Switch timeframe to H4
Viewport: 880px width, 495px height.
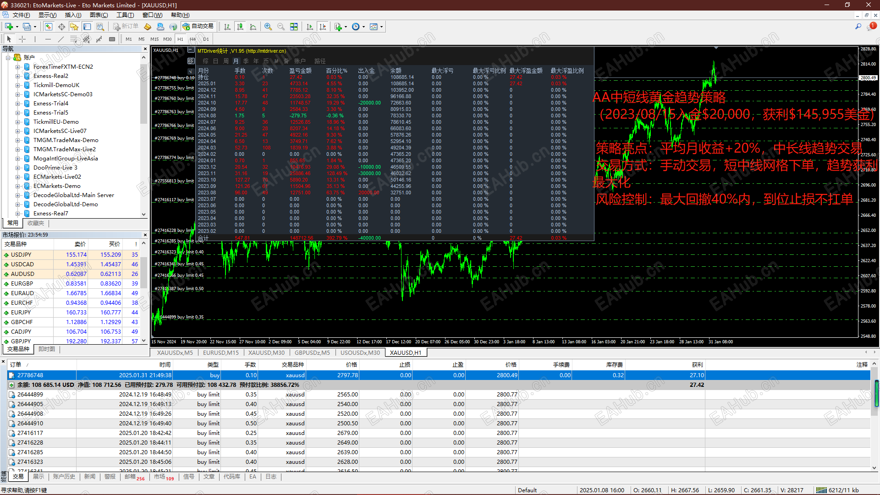pos(192,39)
